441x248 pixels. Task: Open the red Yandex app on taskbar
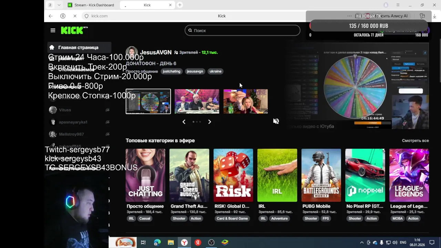coord(198,242)
